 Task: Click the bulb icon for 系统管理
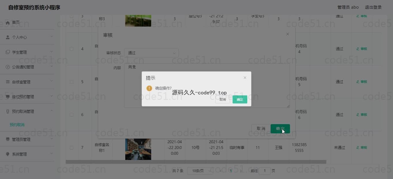click(x=8, y=154)
